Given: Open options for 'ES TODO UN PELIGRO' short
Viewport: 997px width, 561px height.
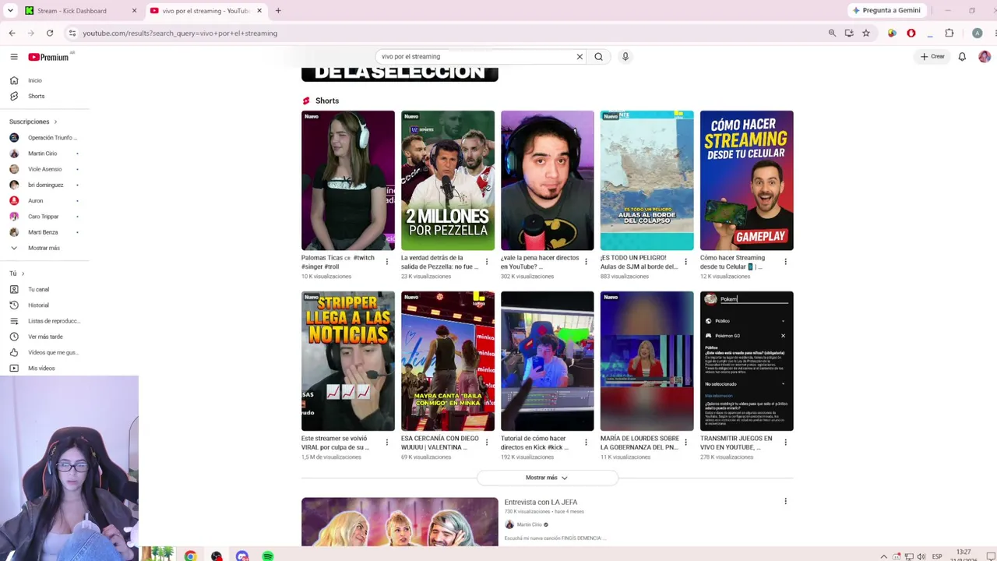Looking at the screenshot, I should (686, 262).
